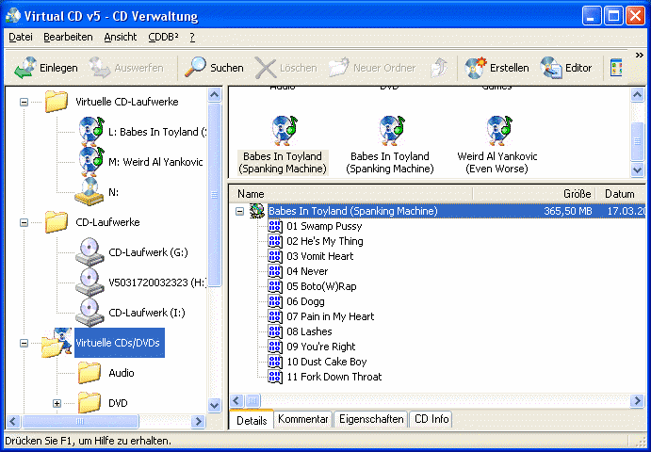Click track icon for 06 Dogg
Screen dimensions: 651x452
coord(275,301)
